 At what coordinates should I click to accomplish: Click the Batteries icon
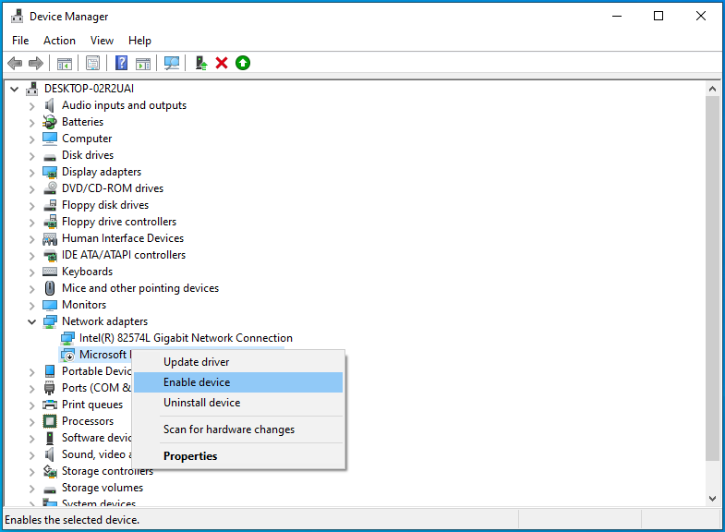click(x=50, y=122)
